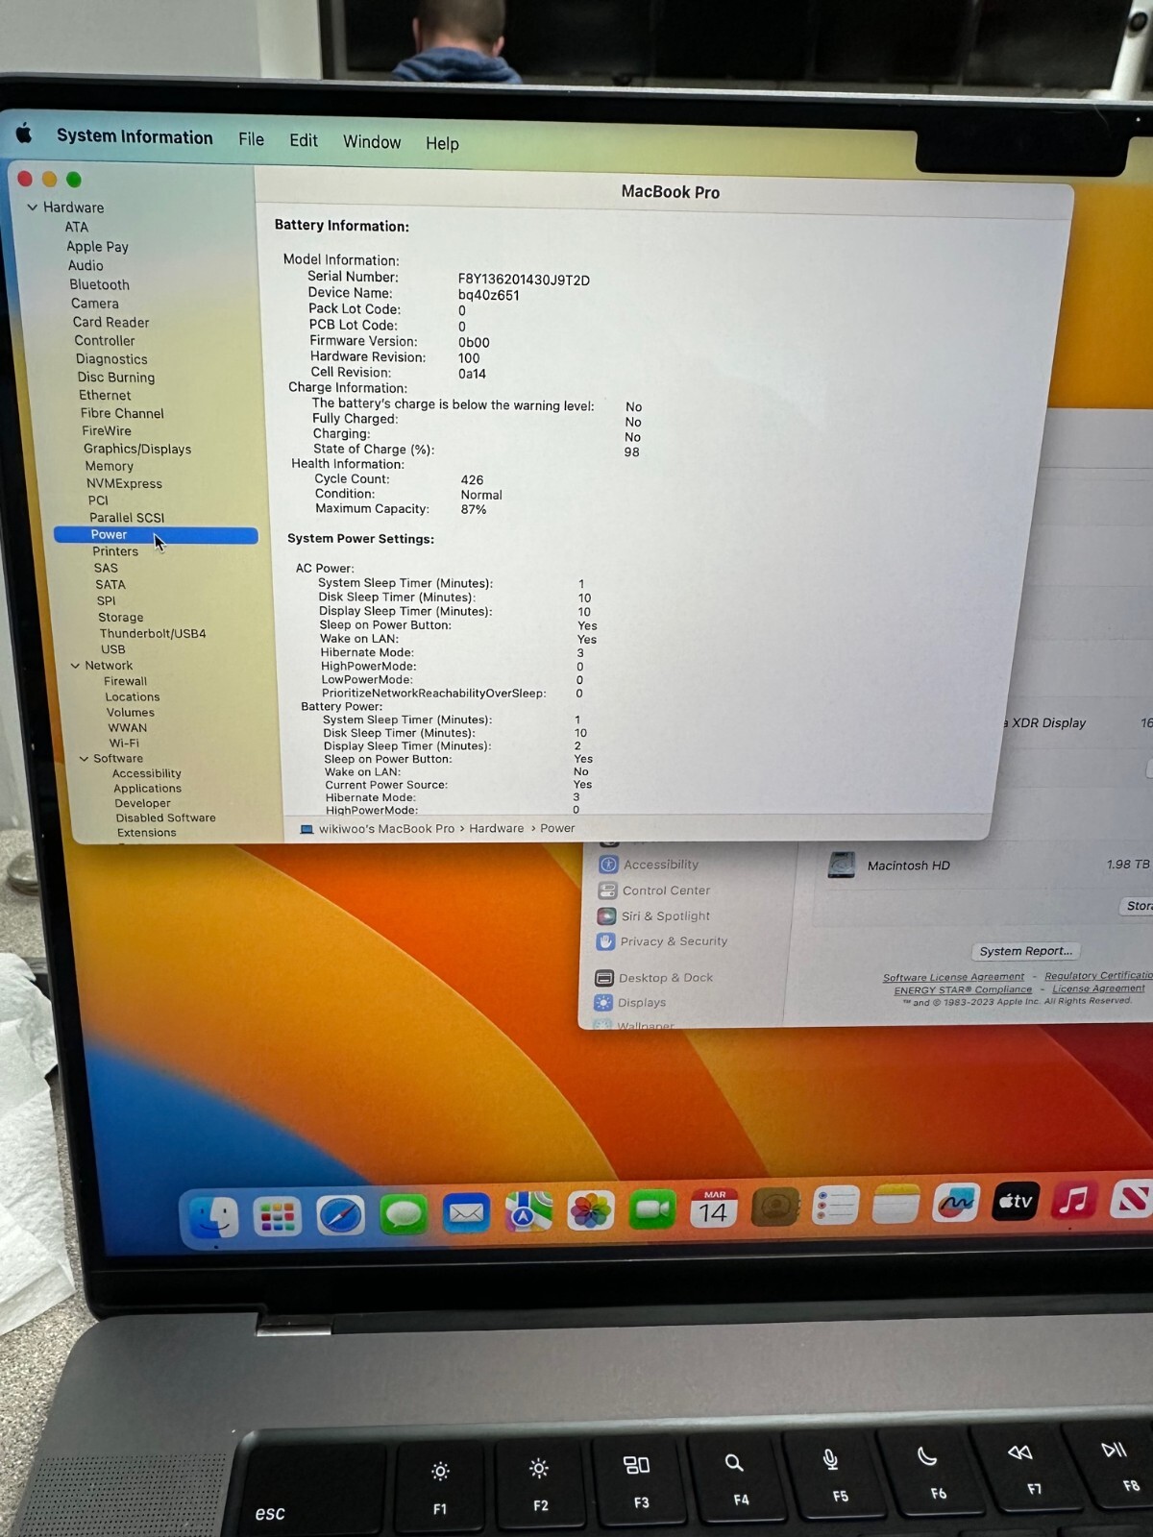Select the highlighted Power row
Screen dimensions: 1153x1537
point(156,535)
